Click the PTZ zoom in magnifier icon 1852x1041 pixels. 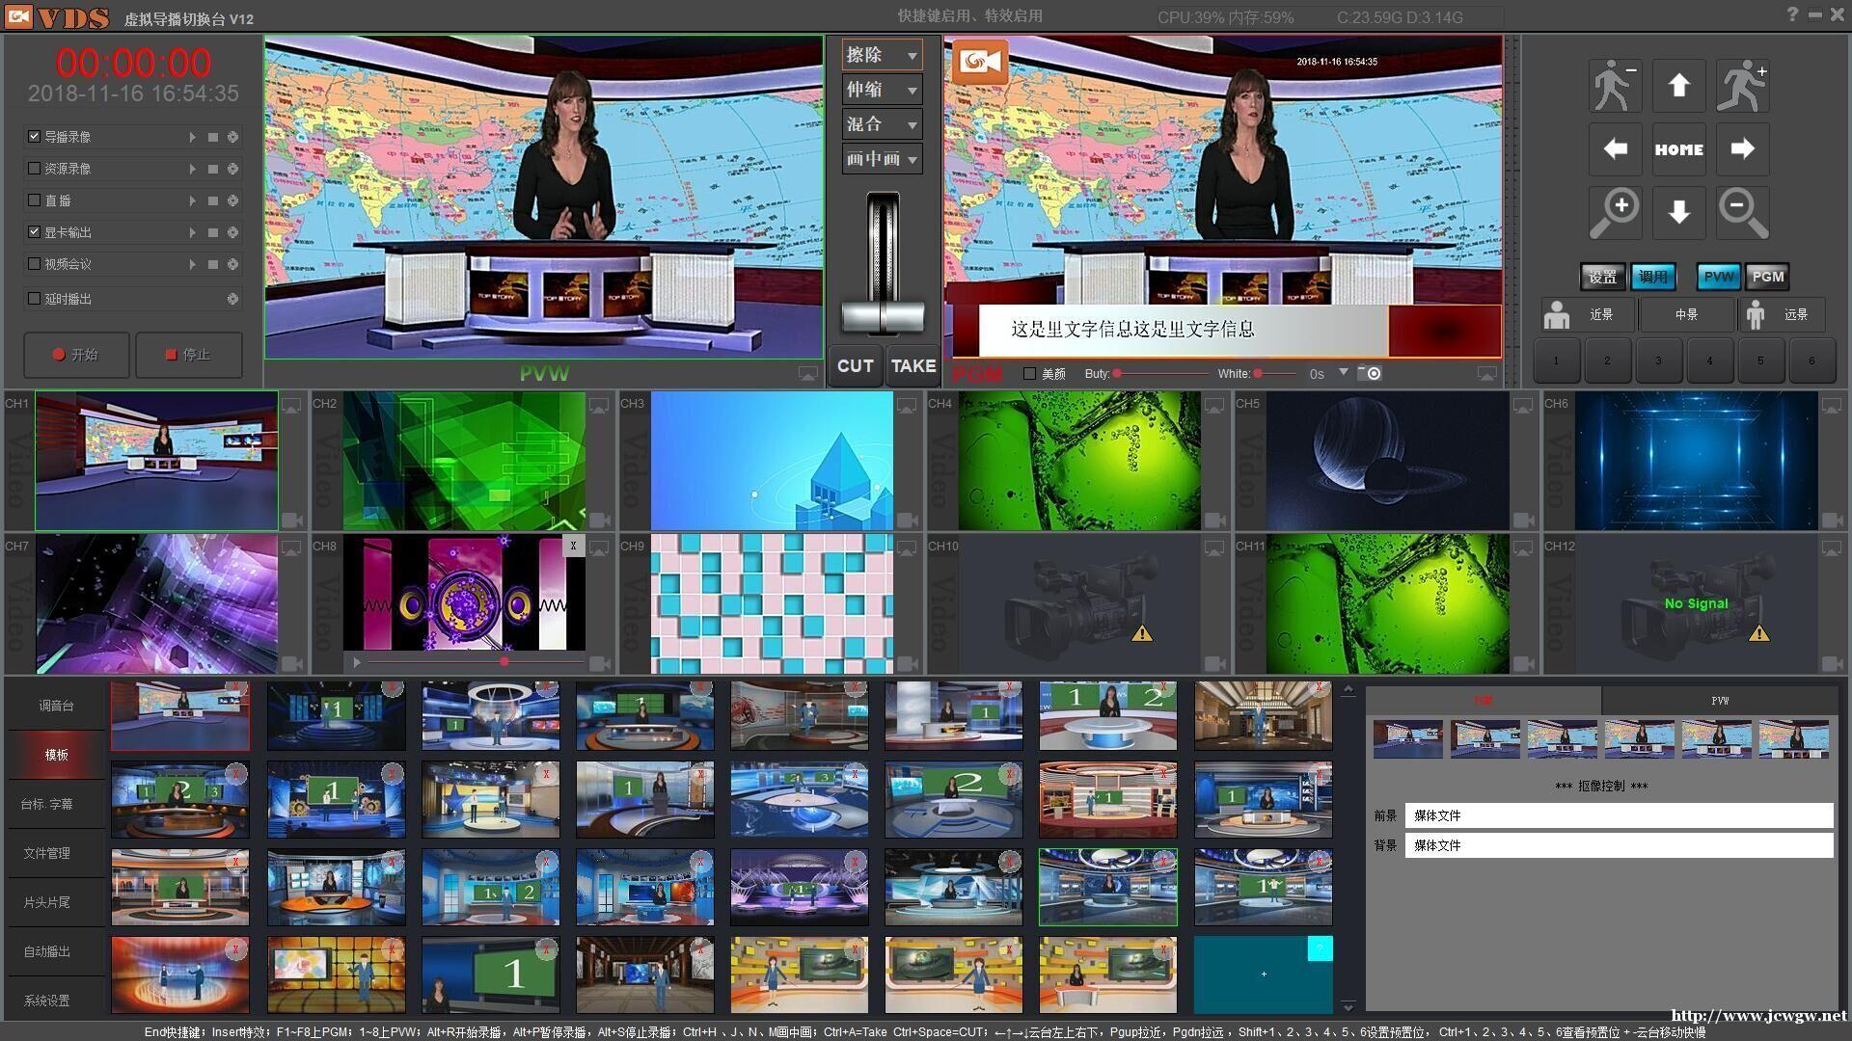[x=1615, y=213]
